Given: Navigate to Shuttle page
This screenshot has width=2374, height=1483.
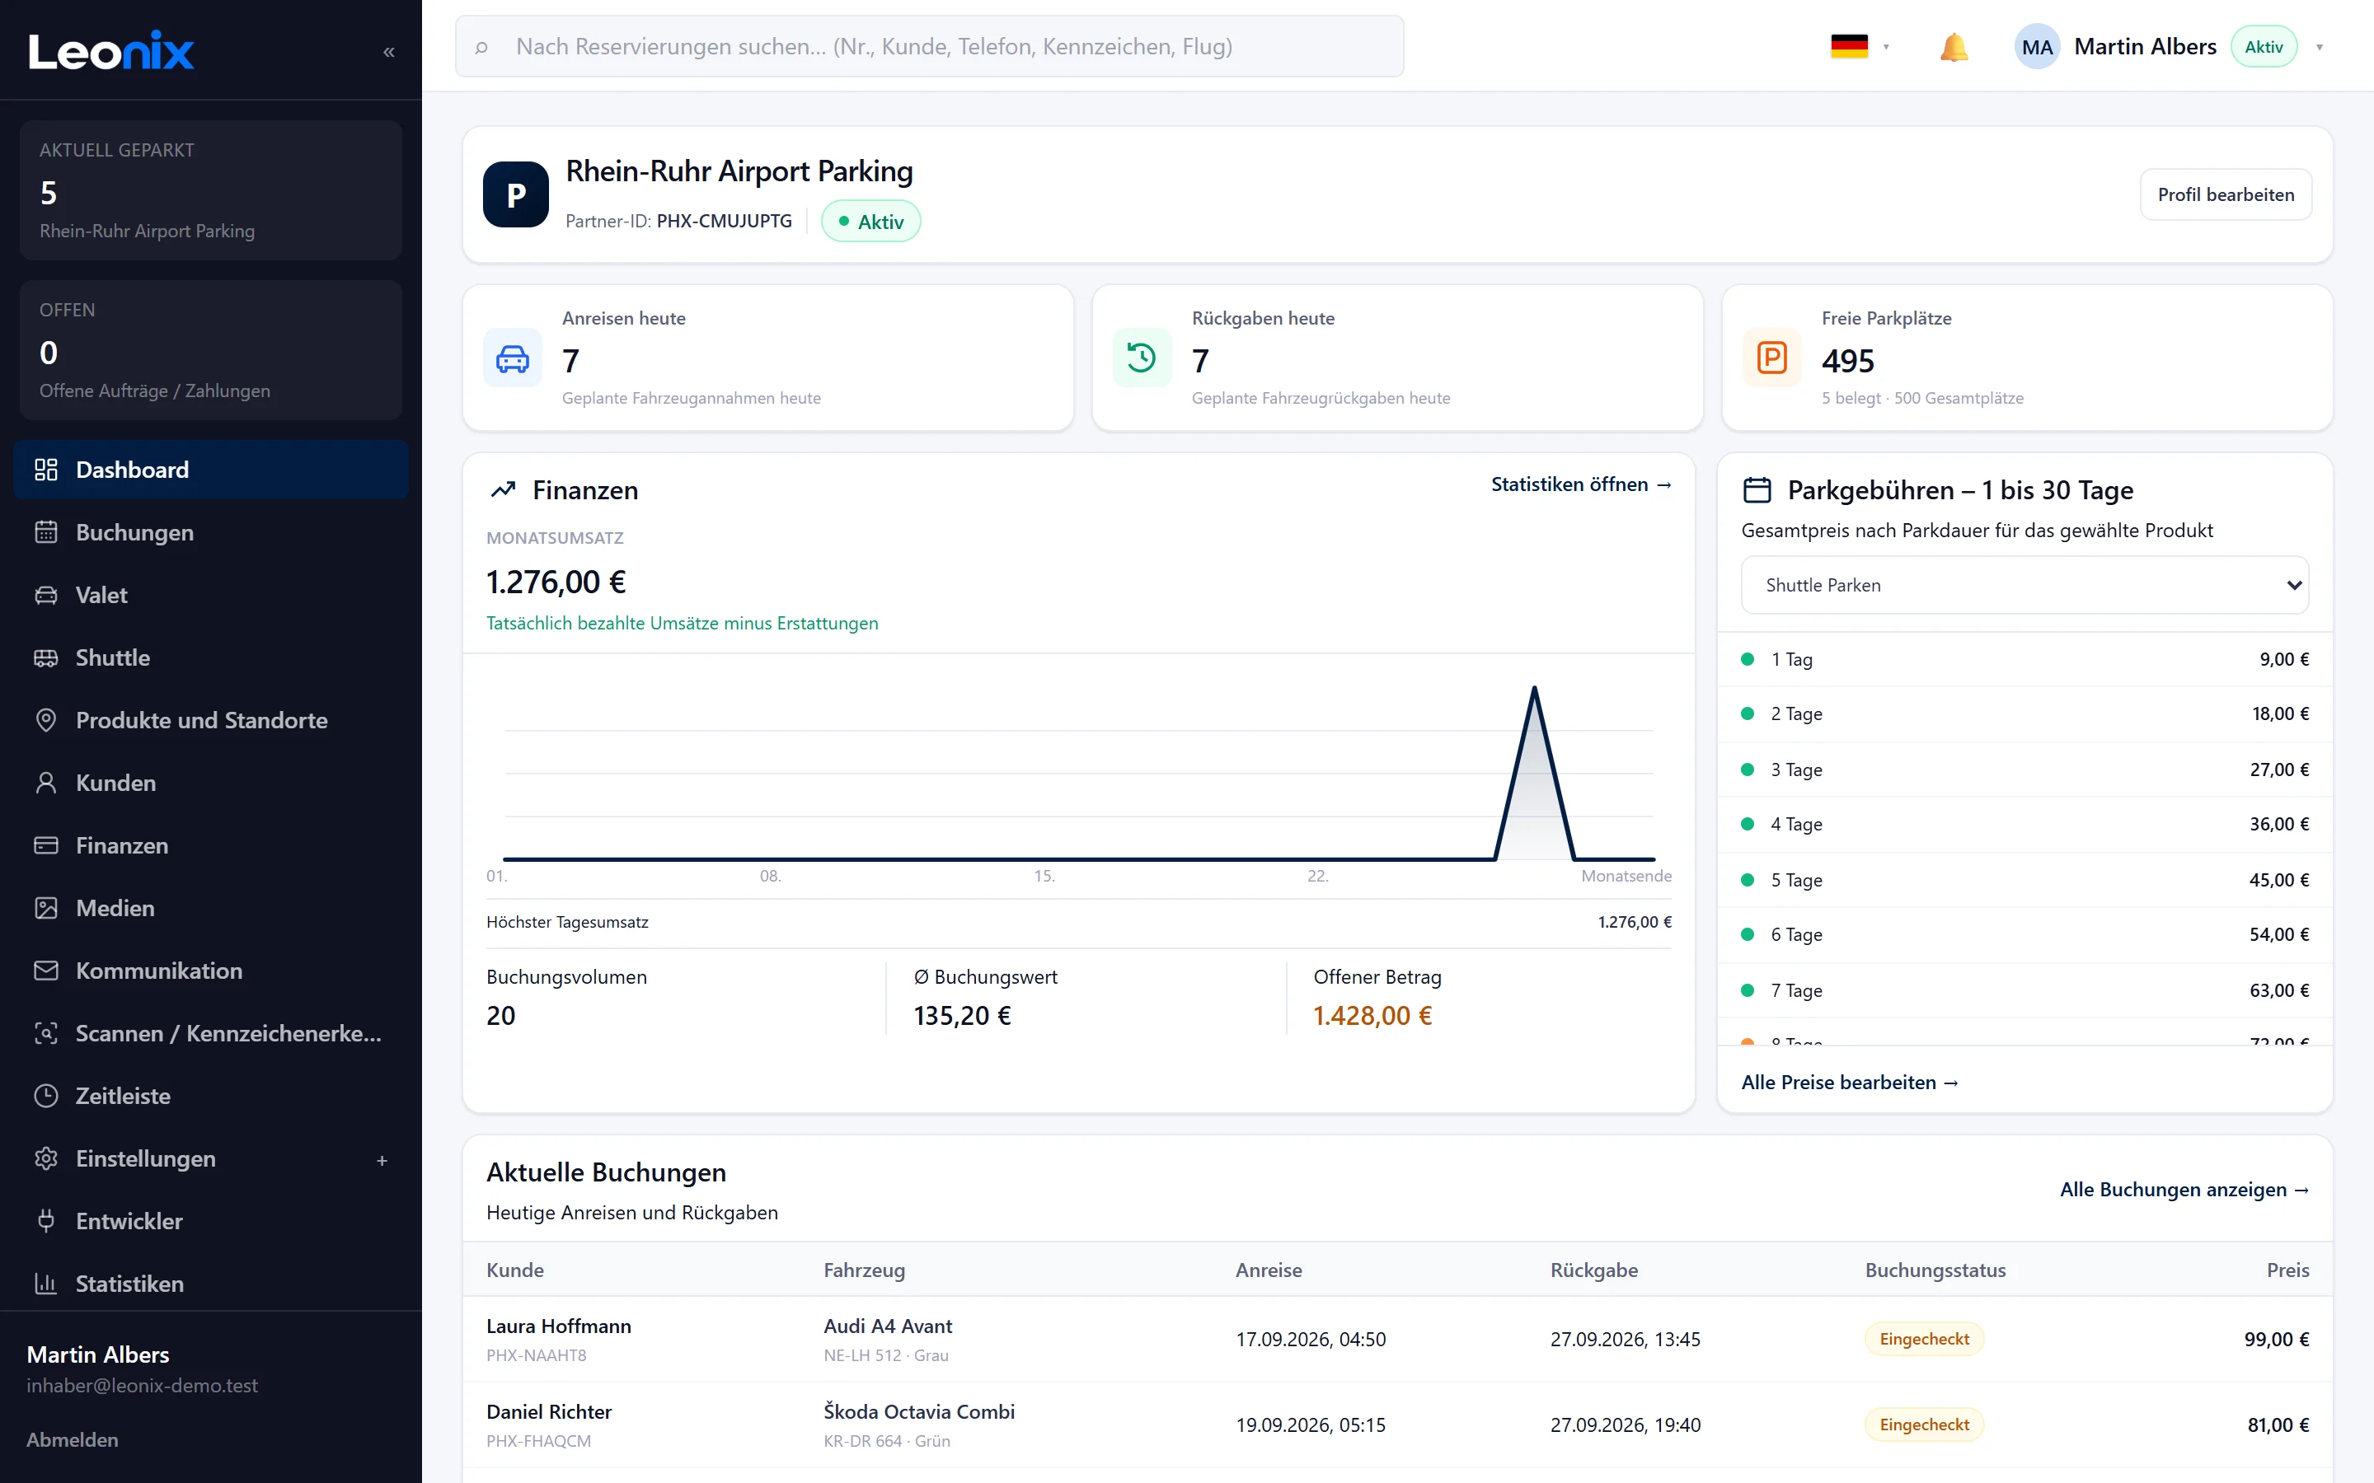Looking at the screenshot, I should [211, 658].
